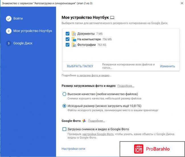Go to the Войти step
Screen dimensions: 185x157
point(18,18)
